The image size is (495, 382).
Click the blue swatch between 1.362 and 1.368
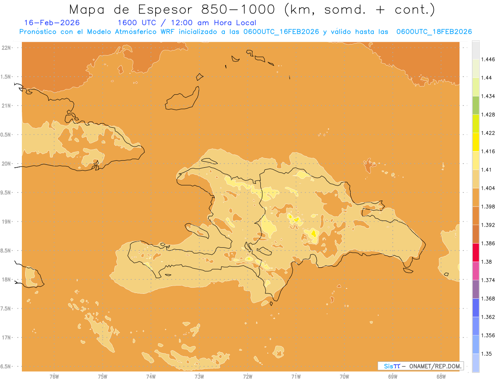coord(476,307)
